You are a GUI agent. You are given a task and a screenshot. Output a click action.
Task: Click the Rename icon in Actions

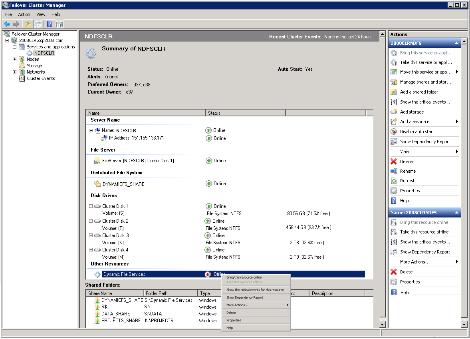394,171
